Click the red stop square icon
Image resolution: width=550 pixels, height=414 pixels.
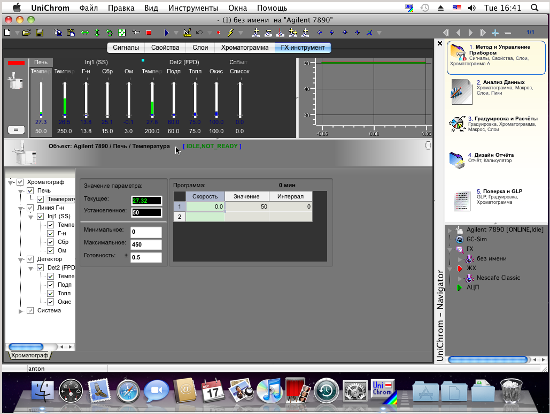149,33
